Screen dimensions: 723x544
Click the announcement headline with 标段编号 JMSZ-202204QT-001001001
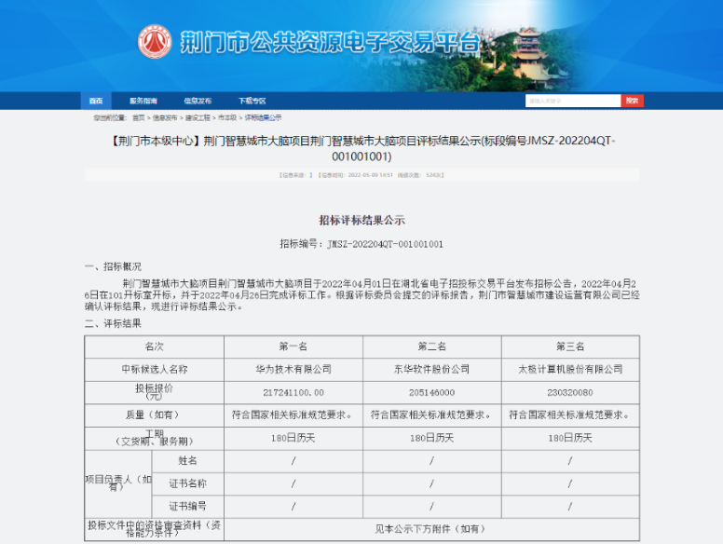pos(361,149)
